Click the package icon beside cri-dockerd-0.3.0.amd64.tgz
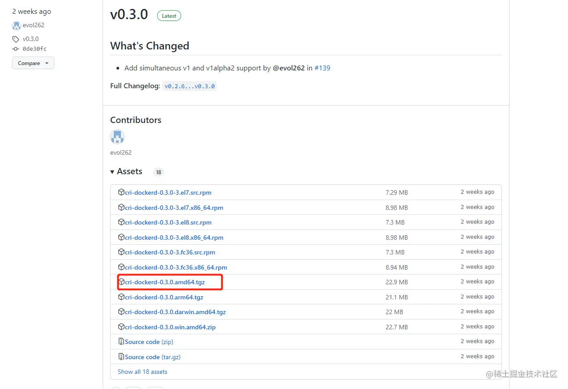The height and width of the screenshot is (389, 568). (121, 282)
